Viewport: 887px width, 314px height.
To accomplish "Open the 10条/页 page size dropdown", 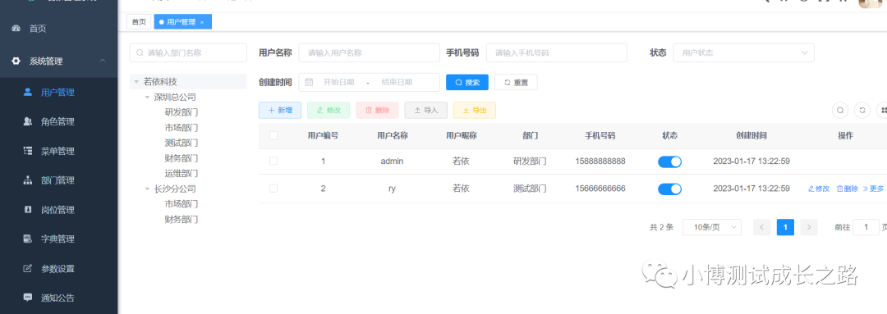I will click(x=711, y=227).
